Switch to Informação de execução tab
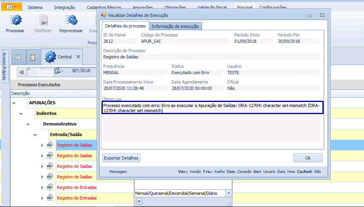 pos(175,26)
